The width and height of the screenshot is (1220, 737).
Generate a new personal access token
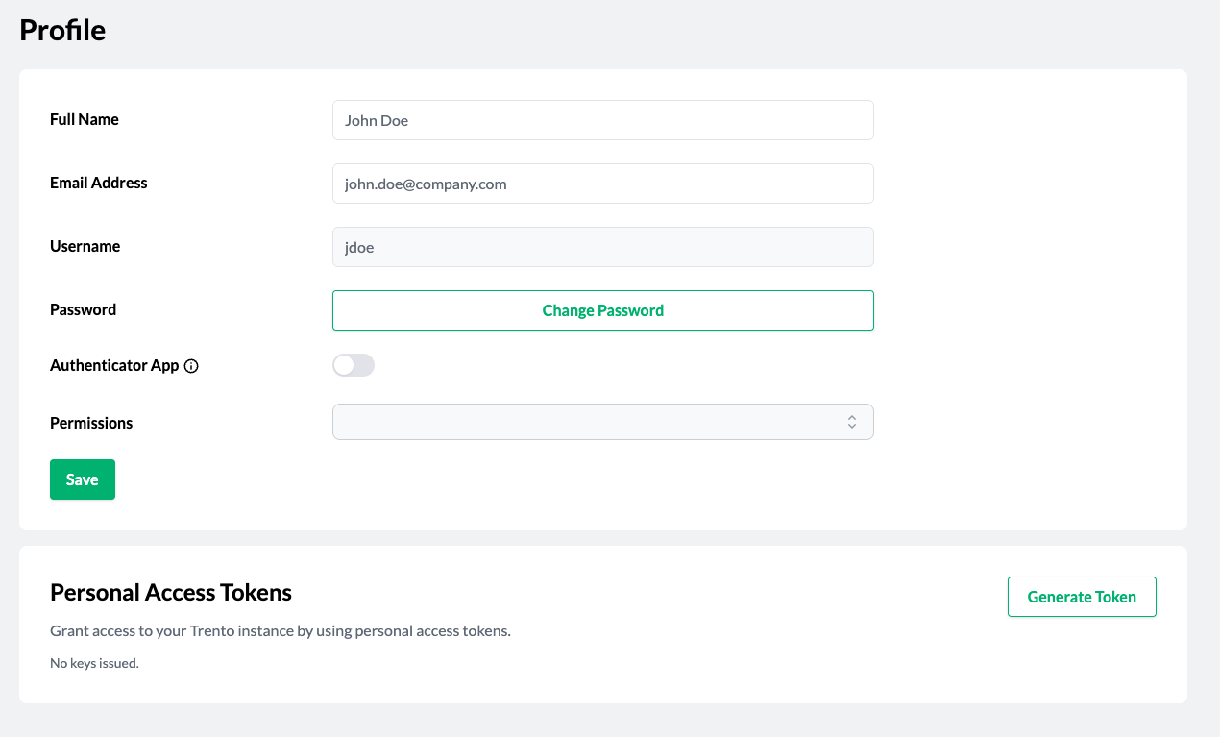(1081, 597)
